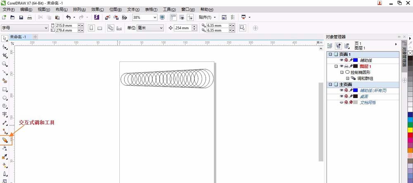
Task: Click the red swatch in color palette
Action: 410,135
